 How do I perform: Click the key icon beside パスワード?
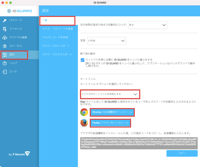[x=5, y=20]
